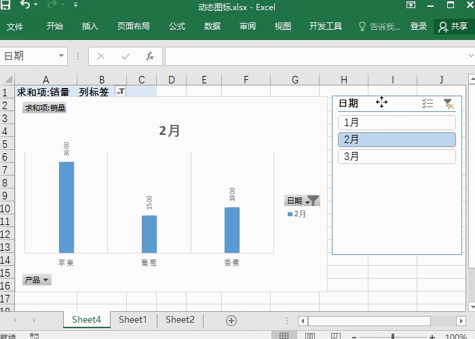Click the 香蕉 bar in the chart
The height and width of the screenshot is (339, 475).
point(232,230)
